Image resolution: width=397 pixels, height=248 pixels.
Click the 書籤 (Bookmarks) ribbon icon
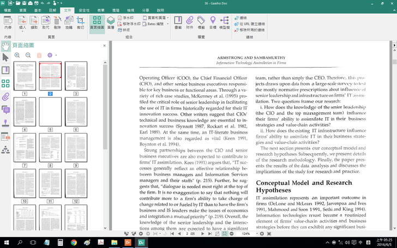click(178, 22)
